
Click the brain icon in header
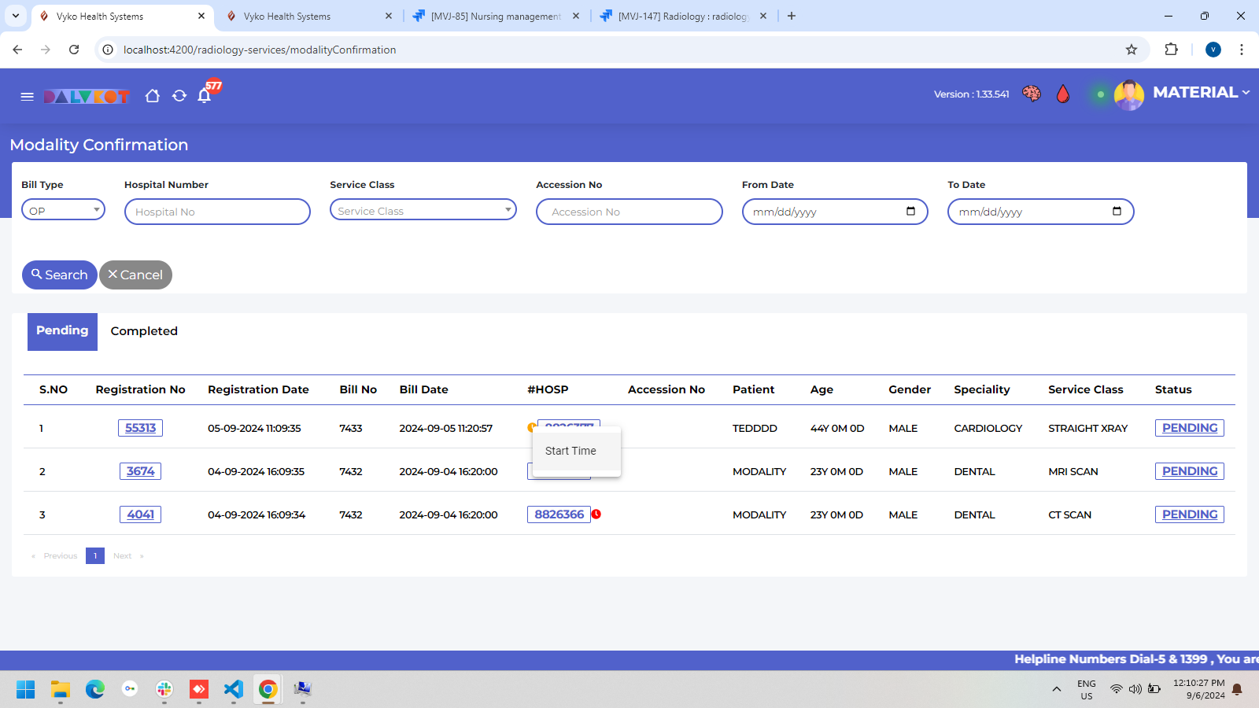[x=1031, y=94]
